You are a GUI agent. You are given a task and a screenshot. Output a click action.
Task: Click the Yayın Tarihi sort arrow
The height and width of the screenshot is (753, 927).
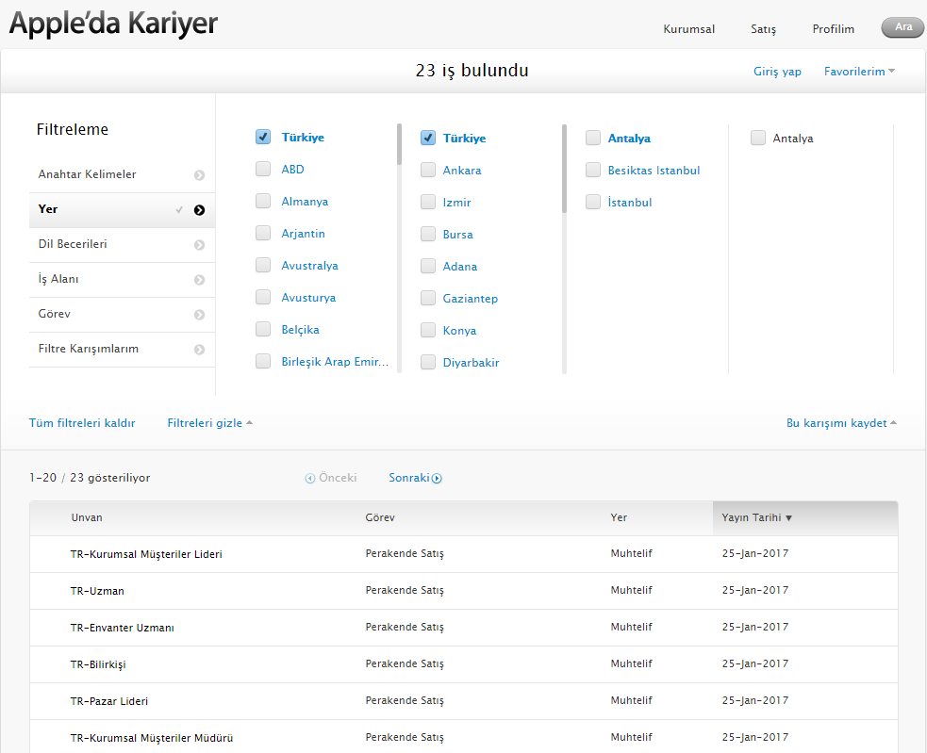[x=788, y=517]
